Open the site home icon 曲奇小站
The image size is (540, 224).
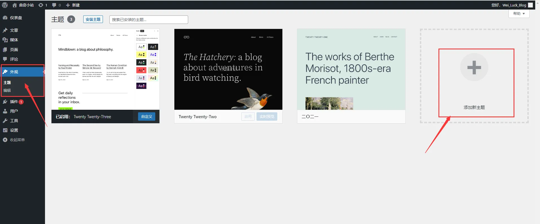pyautogui.click(x=15, y=5)
